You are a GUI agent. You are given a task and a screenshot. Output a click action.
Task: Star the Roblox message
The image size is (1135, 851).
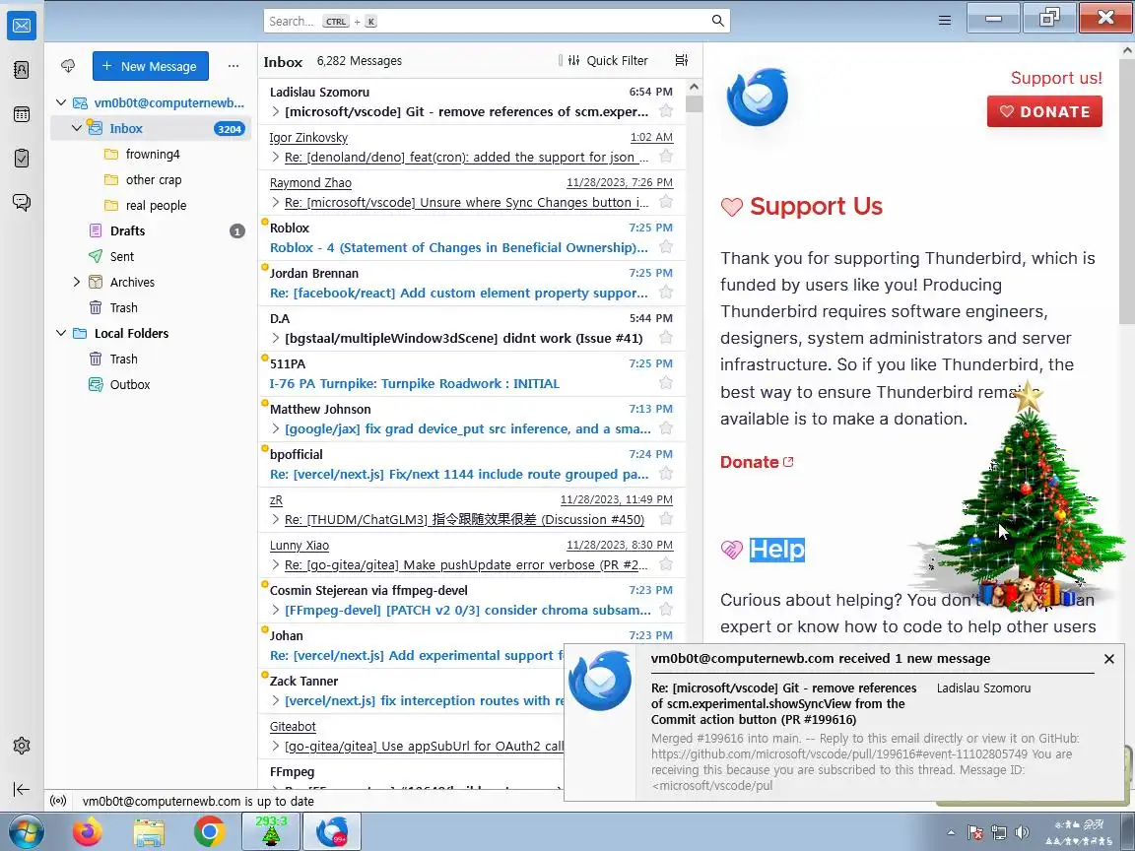666,247
